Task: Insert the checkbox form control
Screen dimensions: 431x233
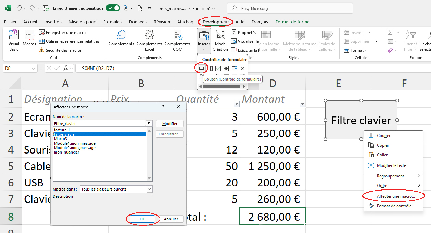Action: tap(218, 69)
